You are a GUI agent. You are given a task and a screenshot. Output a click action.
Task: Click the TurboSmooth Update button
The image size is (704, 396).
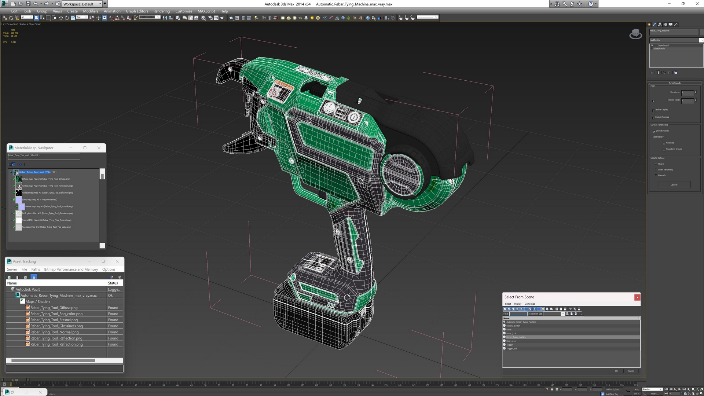pos(674,185)
